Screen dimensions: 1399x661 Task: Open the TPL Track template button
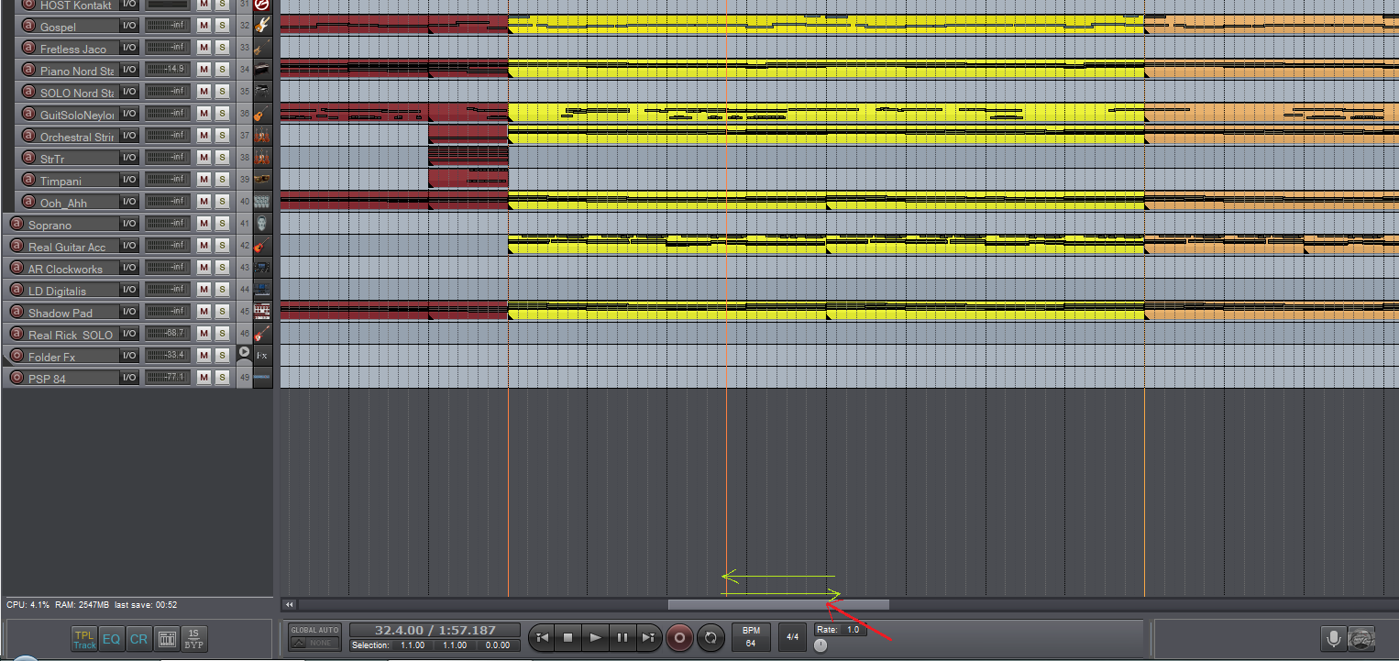click(84, 639)
